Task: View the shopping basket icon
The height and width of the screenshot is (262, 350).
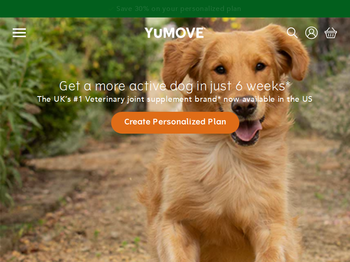Action: click(331, 33)
